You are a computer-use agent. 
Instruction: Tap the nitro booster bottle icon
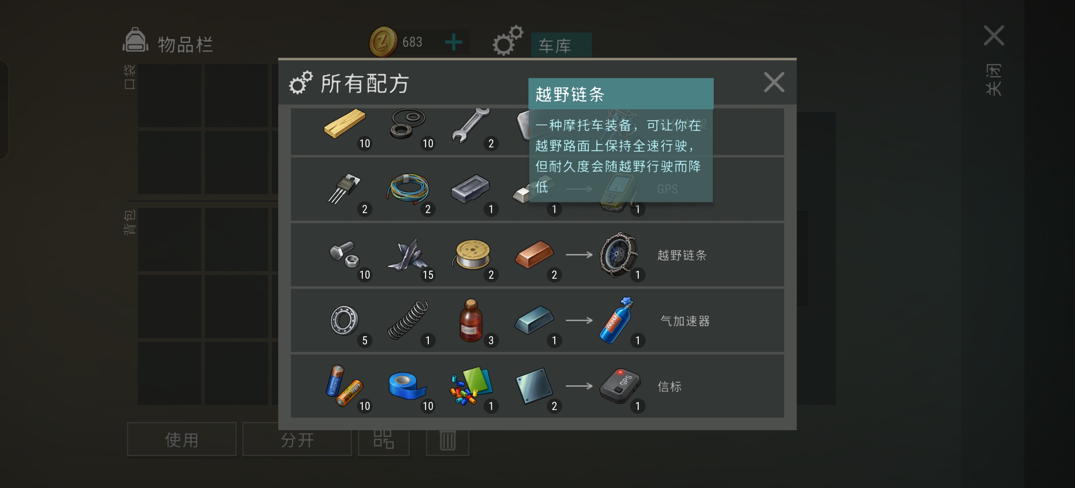click(617, 320)
